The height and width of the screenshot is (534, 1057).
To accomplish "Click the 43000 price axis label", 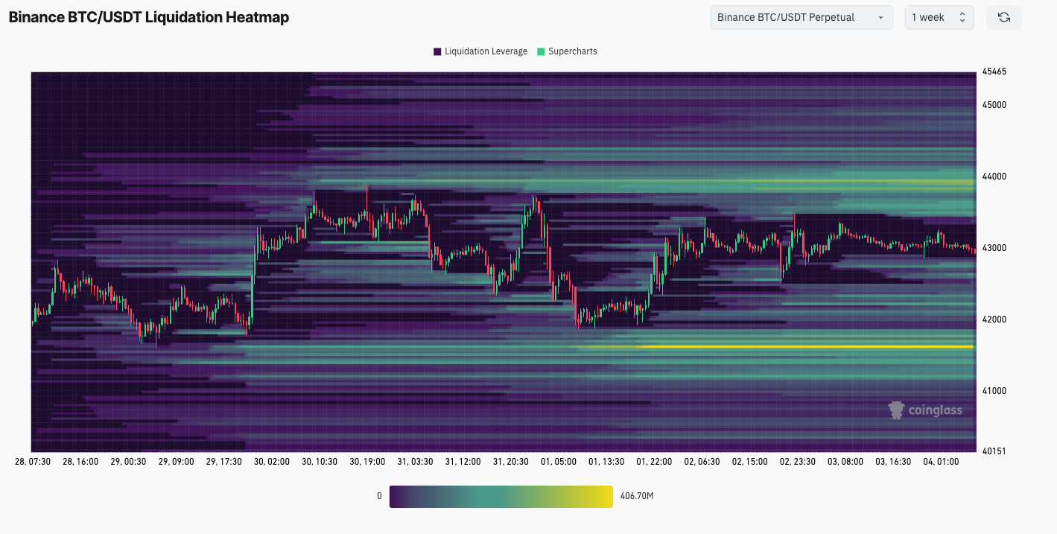I will click(x=994, y=248).
